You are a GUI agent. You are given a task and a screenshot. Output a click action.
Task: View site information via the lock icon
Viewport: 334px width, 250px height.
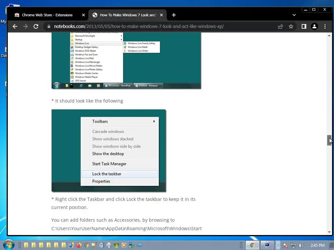49,26
